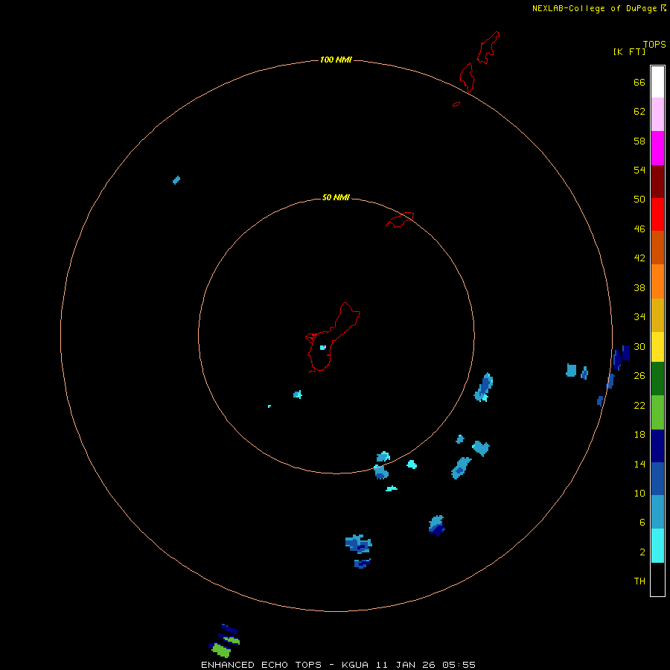
Task: Click the 100 NMI range ring label
Action: pyautogui.click(x=336, y=60)
